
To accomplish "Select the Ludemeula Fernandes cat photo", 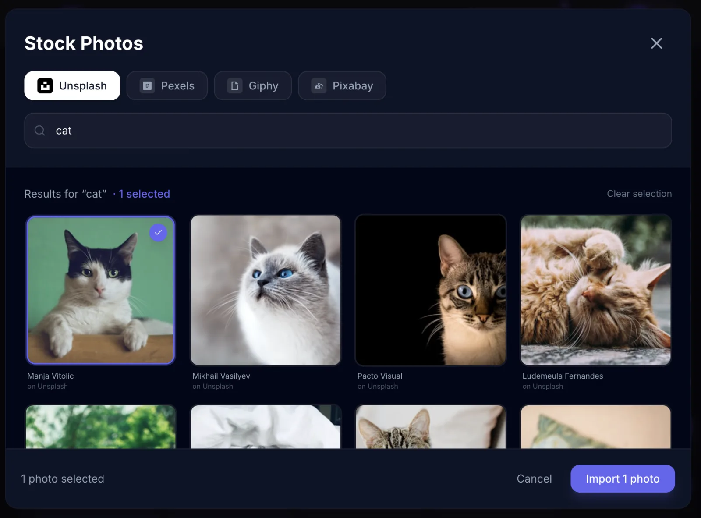I will coord(596,290).
